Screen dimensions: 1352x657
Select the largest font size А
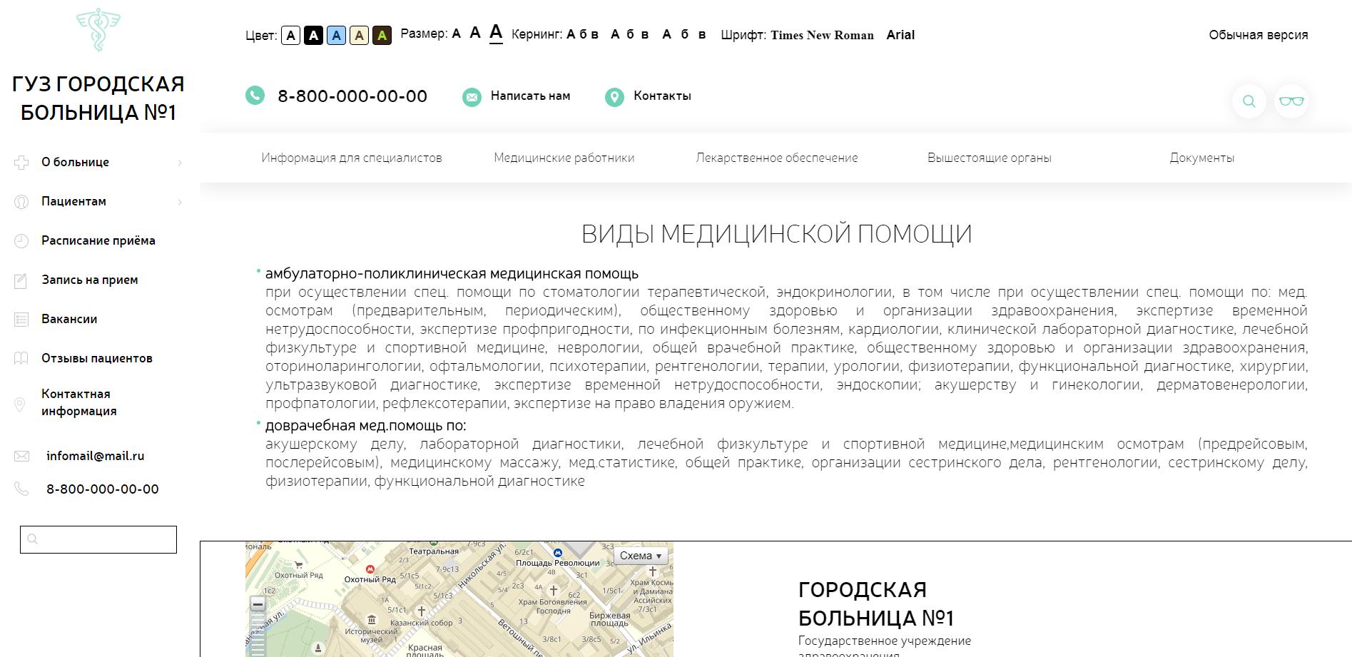[496, 32]
